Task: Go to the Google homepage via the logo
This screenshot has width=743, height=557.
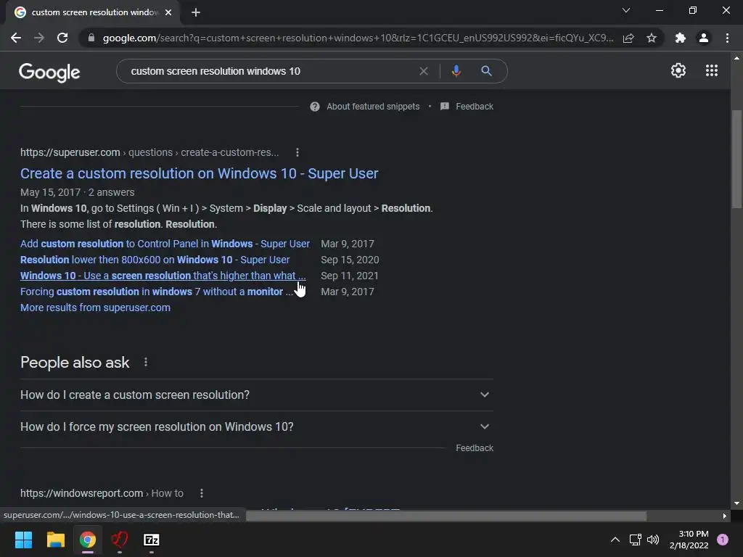Action: pos(49,72)
